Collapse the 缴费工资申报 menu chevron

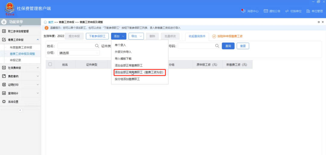click(38, 39)
